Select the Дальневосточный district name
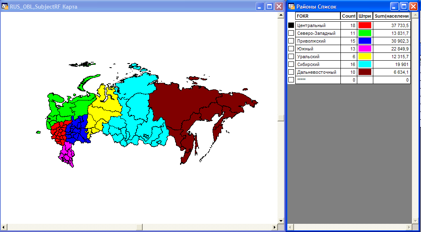 pos(317,72)
